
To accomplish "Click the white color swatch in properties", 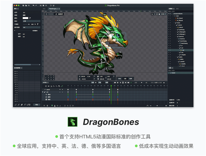I will (25, 18).
